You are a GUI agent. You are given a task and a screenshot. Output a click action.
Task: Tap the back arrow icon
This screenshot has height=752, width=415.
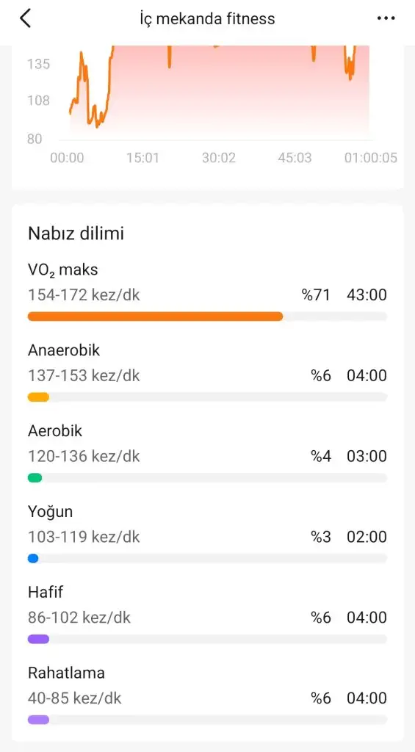click(x=26, y=18)
